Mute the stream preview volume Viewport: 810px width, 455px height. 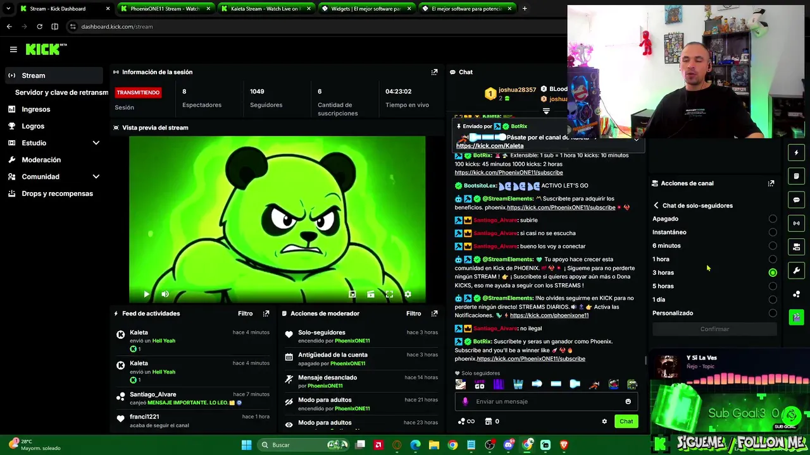[x=165, y=294]
